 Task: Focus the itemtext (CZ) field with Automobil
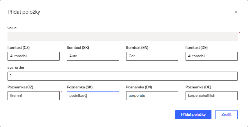pyautogui.click(x=33, y=56)
